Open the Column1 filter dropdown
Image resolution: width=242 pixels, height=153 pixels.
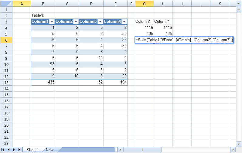coord(52,22)
